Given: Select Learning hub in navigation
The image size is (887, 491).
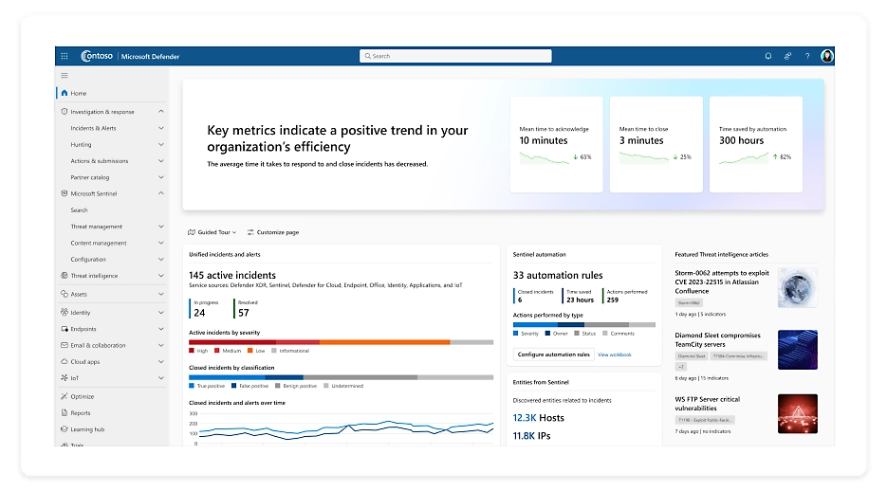Looking at the screenshot, I should [87, 429].
